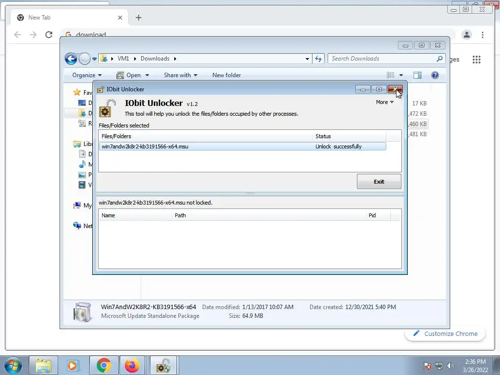Screen dimensions: 500x375
Task: Open the Chrome three-dot menu
Action: 482,35
